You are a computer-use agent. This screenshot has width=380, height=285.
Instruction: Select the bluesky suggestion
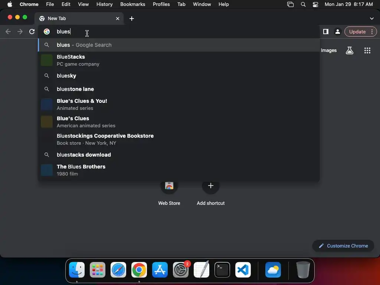(179, 76)
